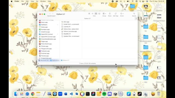Open the View menu in menu bar

click(32, 1)
